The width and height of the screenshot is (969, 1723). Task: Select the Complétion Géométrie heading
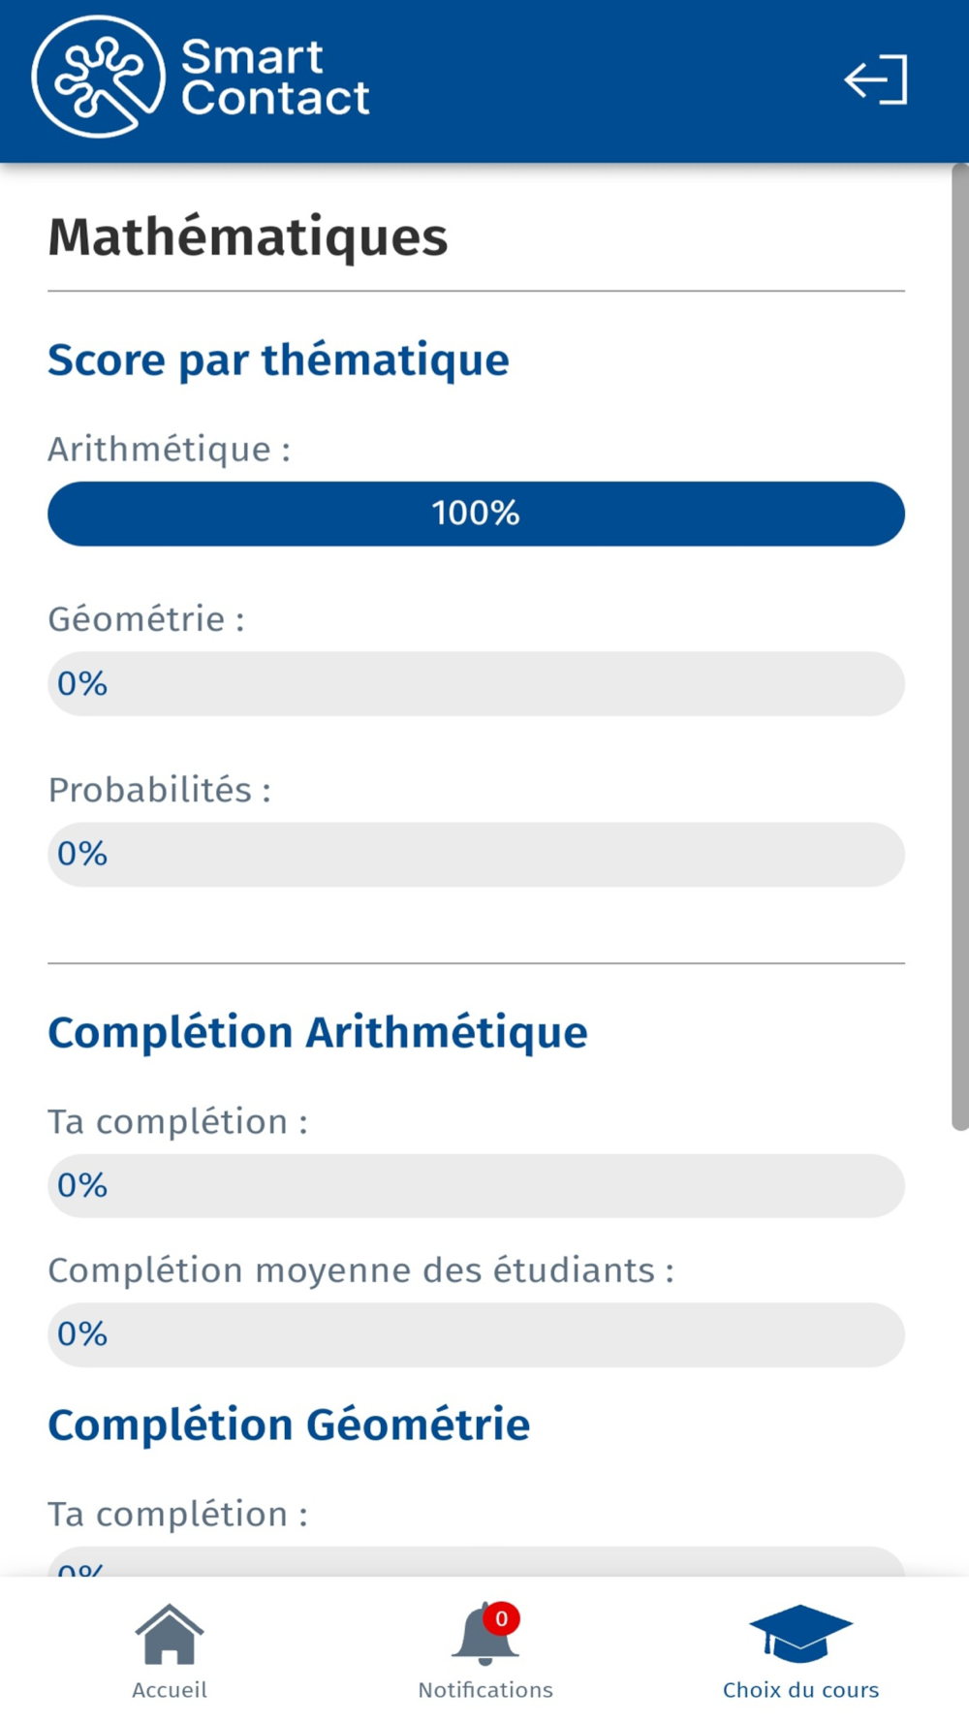tap(289, 1425)
